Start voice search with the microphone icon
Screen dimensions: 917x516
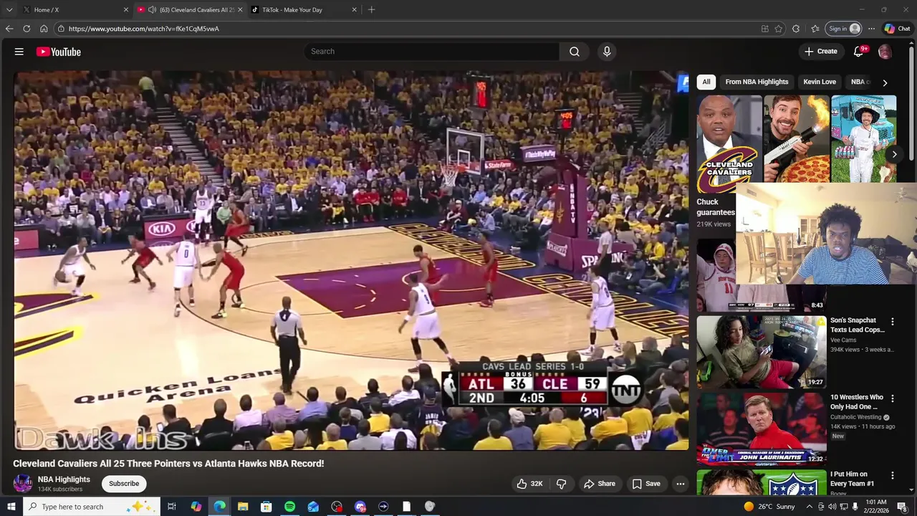point(607,52)
